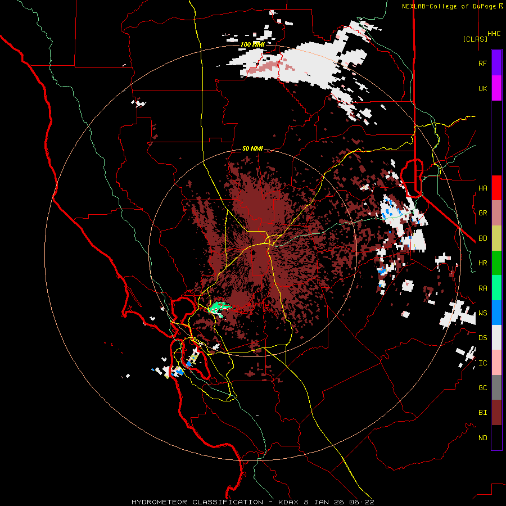Select the GR legend color block

pos(496,213)
